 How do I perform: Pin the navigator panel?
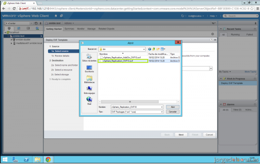(40, 23)
